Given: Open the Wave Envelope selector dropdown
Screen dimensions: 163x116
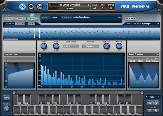Looking at the screenshot, I should point(142,54).
